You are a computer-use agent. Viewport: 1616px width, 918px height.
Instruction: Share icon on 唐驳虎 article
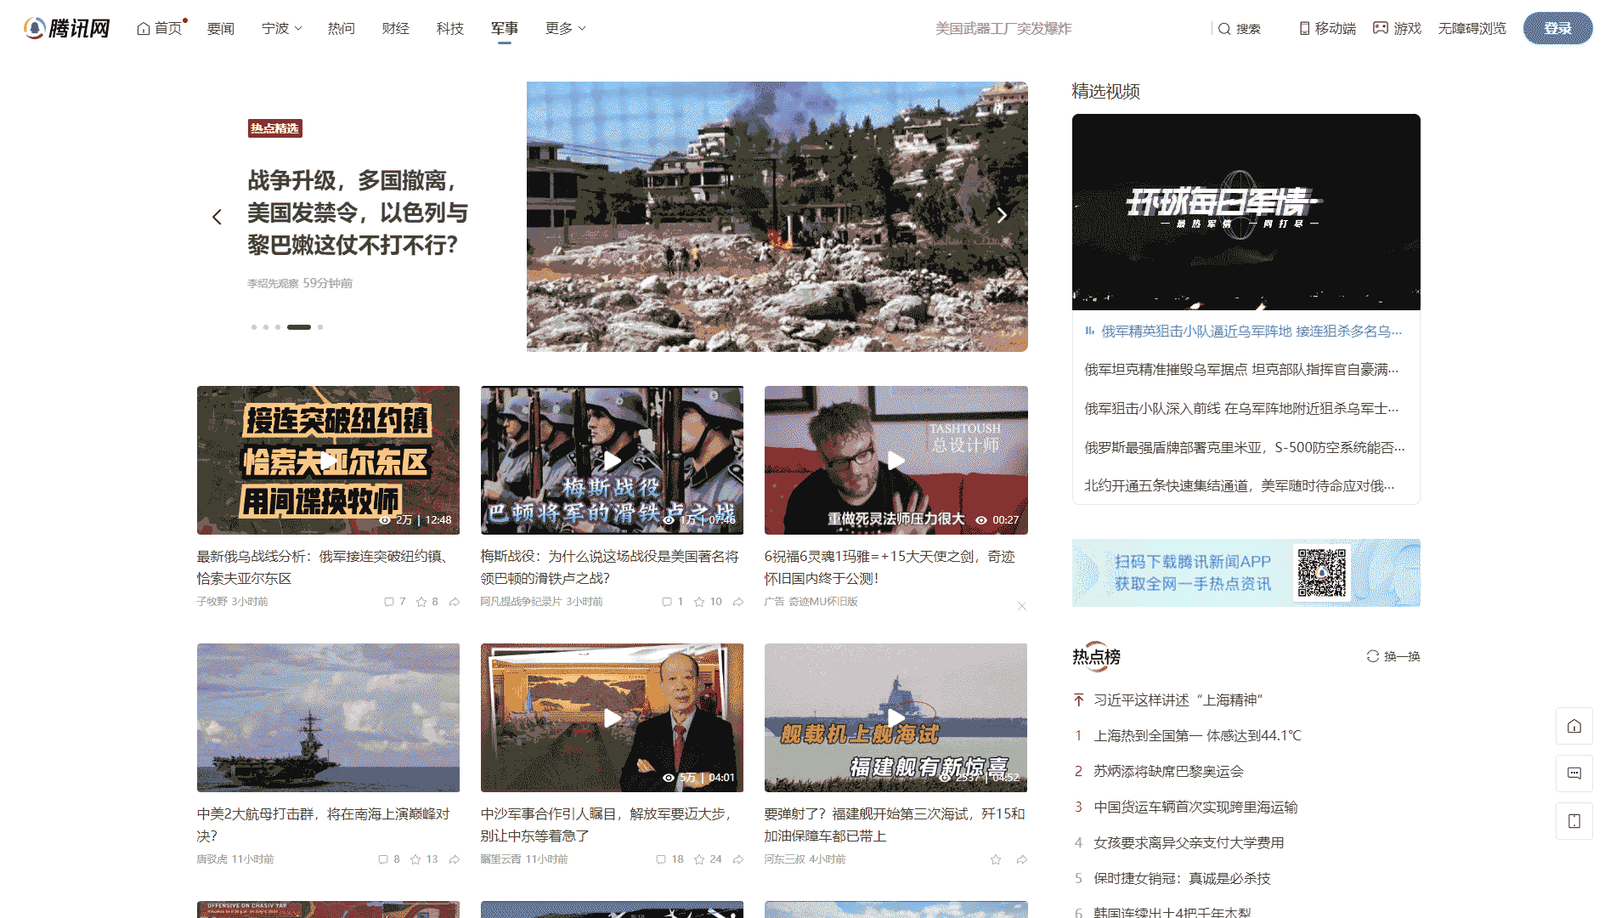[455, 859]
